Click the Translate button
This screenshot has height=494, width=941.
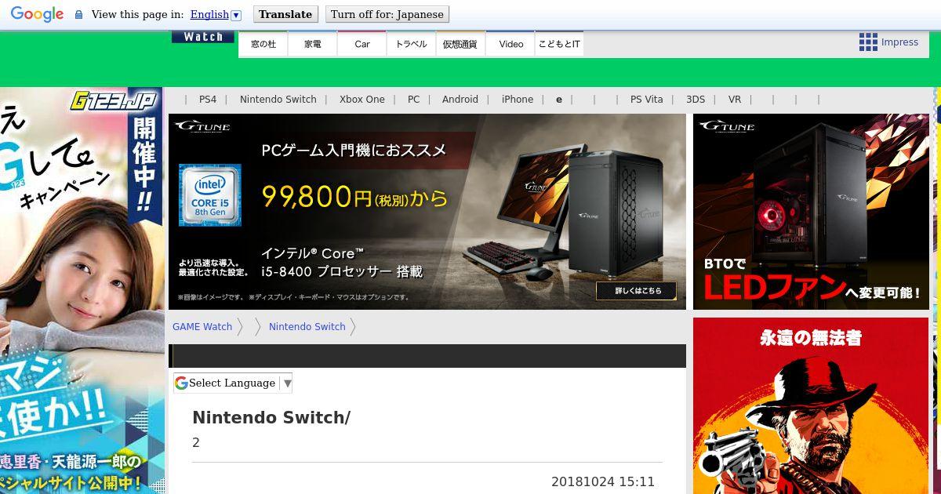(285, 14)
